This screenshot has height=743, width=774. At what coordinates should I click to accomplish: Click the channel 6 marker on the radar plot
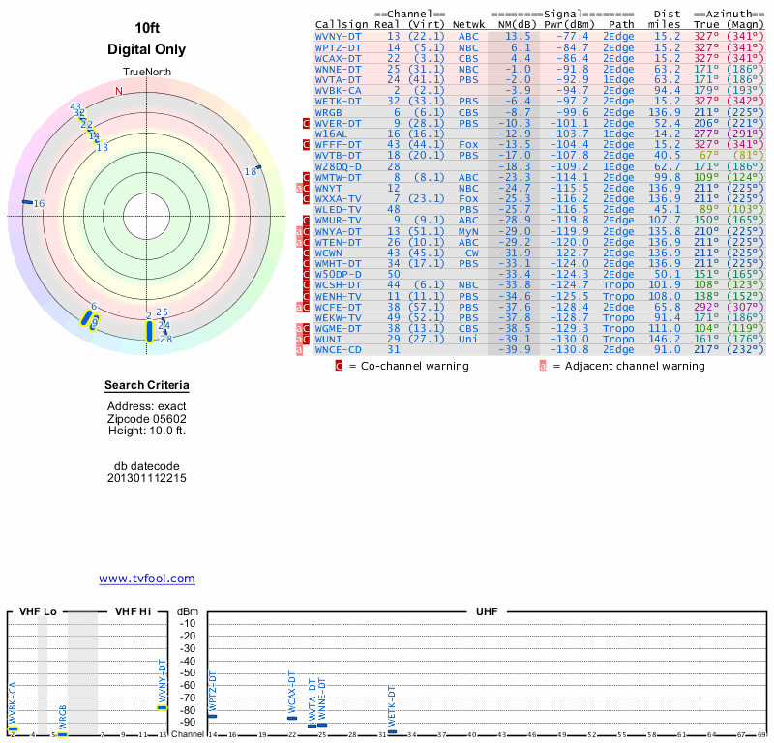(94, 321)
